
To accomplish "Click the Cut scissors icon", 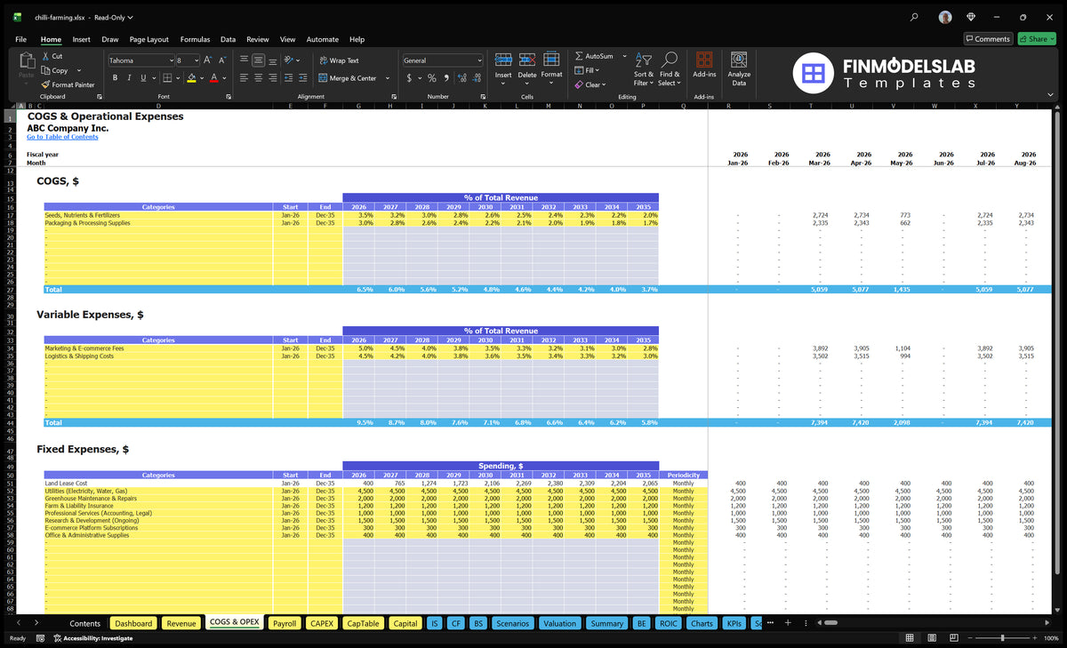I will click(45, 56).
